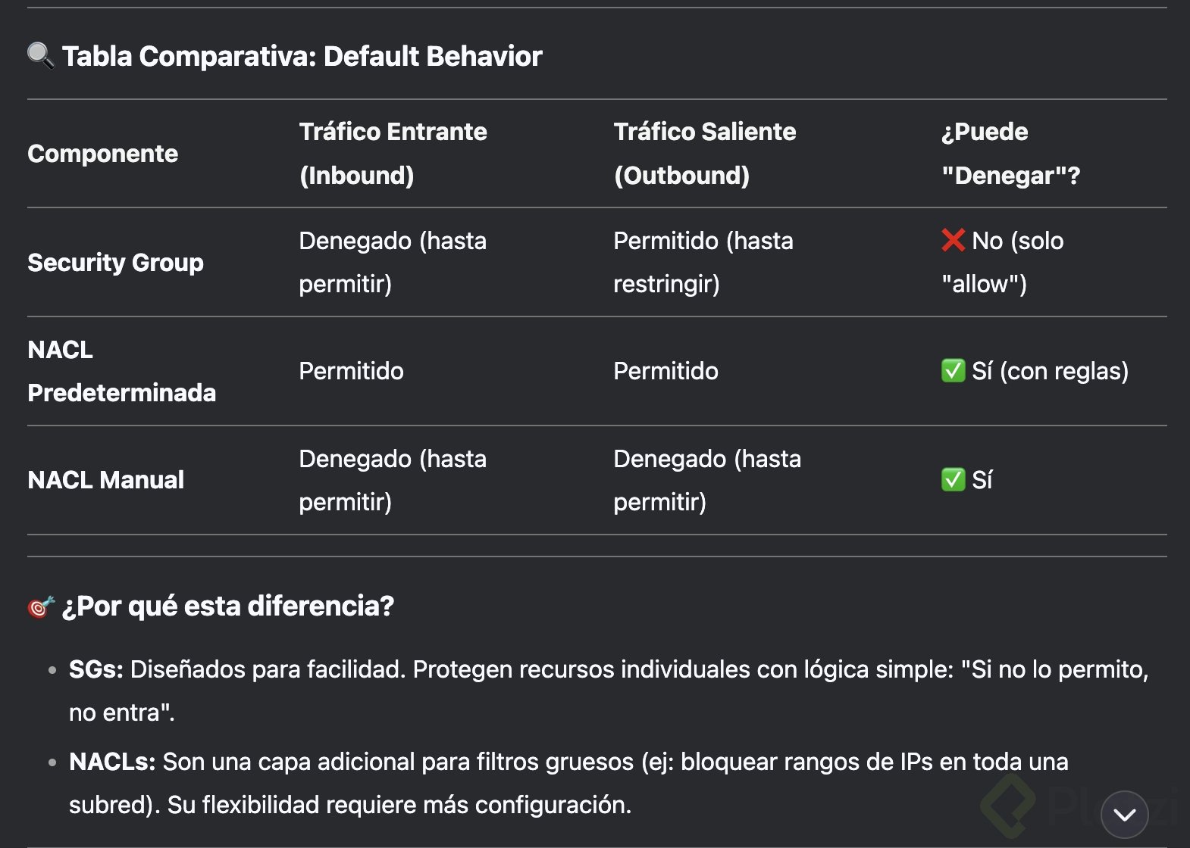This screenshot has width=1190, height=848.
Task: Click the bold 'SGs:' bullet text
Action: point(96,669)
